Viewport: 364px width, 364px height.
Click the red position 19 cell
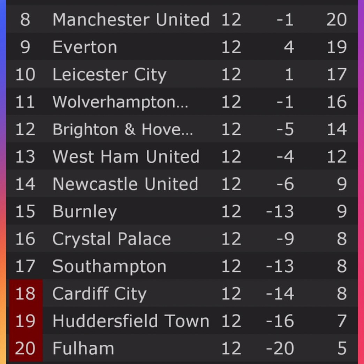[x=25, y=321]
